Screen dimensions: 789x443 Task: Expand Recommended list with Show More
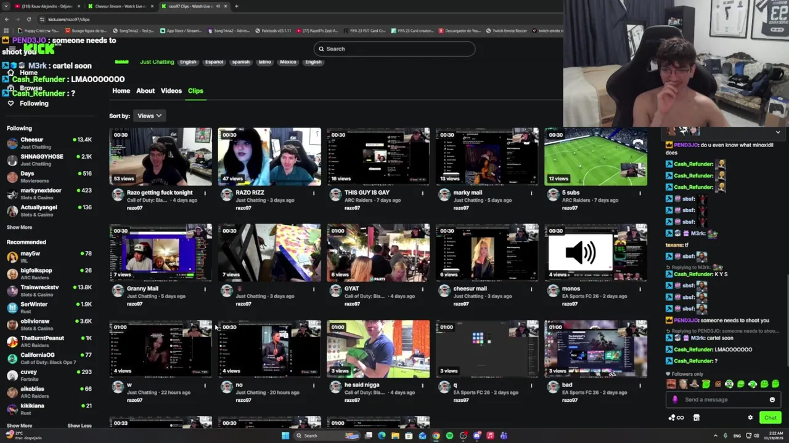[x=19, y=426]
